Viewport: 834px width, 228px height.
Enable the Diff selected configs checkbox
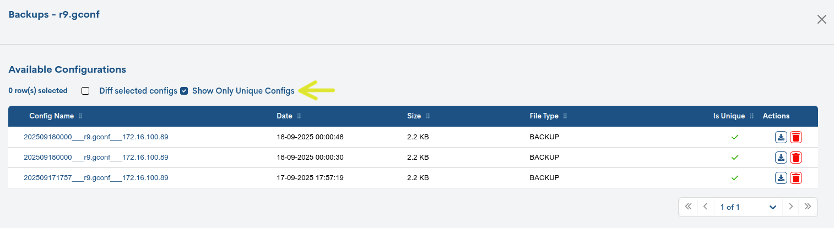[x=85, y=91]
